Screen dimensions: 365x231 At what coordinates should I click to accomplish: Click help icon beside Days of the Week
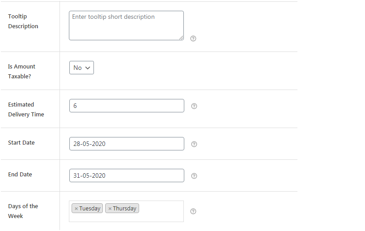point(193,211)
